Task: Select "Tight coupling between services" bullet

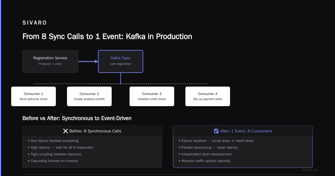Action: pos(54,154)
